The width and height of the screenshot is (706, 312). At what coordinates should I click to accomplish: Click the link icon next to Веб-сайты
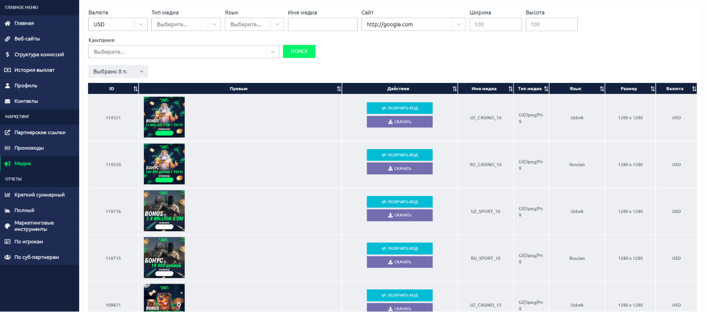click(x=7, y=39)
